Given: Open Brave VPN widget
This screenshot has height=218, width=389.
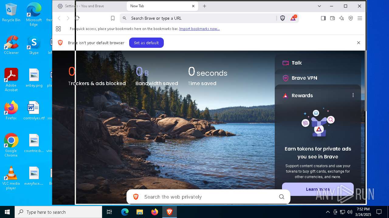Looking at the screenshot, I should click(318, 78).
